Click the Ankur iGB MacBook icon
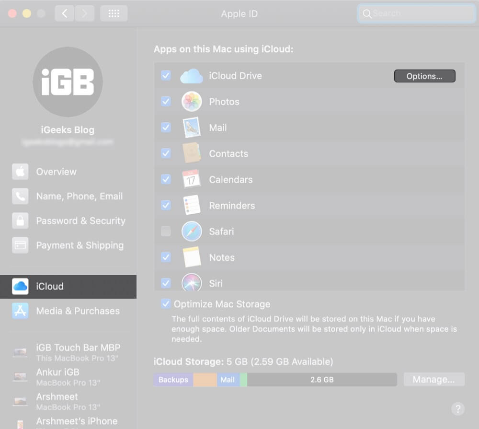 (20, 377)
